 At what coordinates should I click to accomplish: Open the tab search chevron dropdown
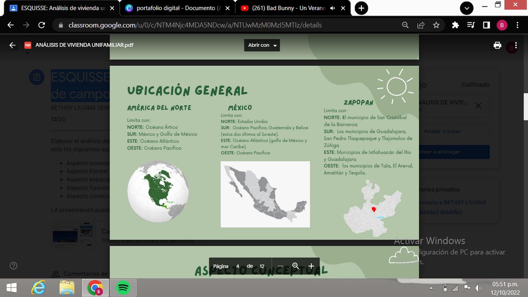pyautogui.click(x=467, y=8)
